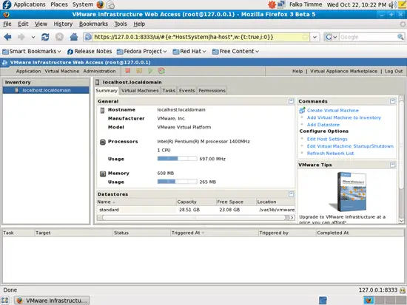407x305 pixels.
Task: Open the Smart Bookmarks dropdown
Action: 32,51
